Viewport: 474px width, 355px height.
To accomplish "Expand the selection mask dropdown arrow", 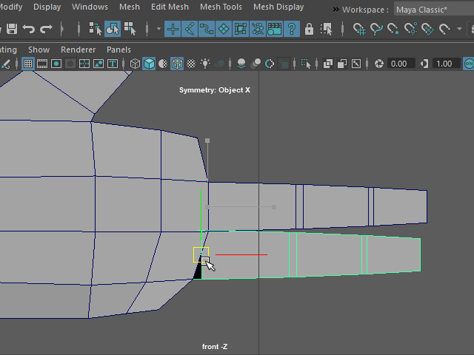I will tap(158, 30).
